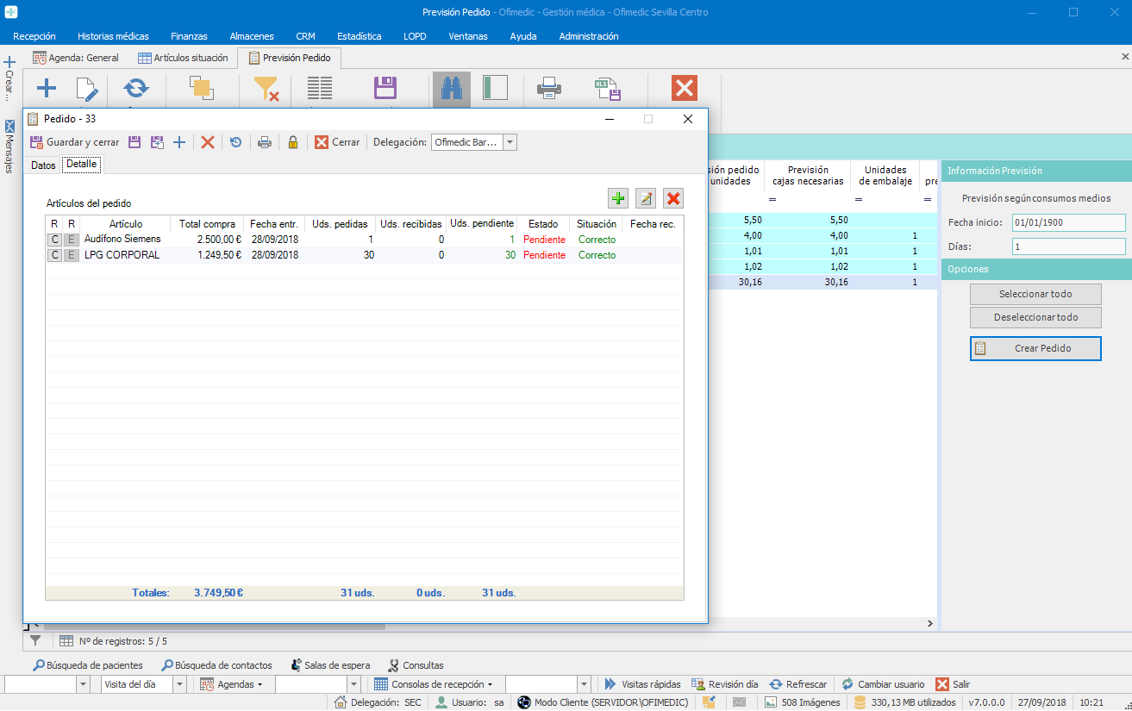The image size is (1132, 711).
Task: Click the padlock icon in Pedido toolbar
Action: click(293, 142)
